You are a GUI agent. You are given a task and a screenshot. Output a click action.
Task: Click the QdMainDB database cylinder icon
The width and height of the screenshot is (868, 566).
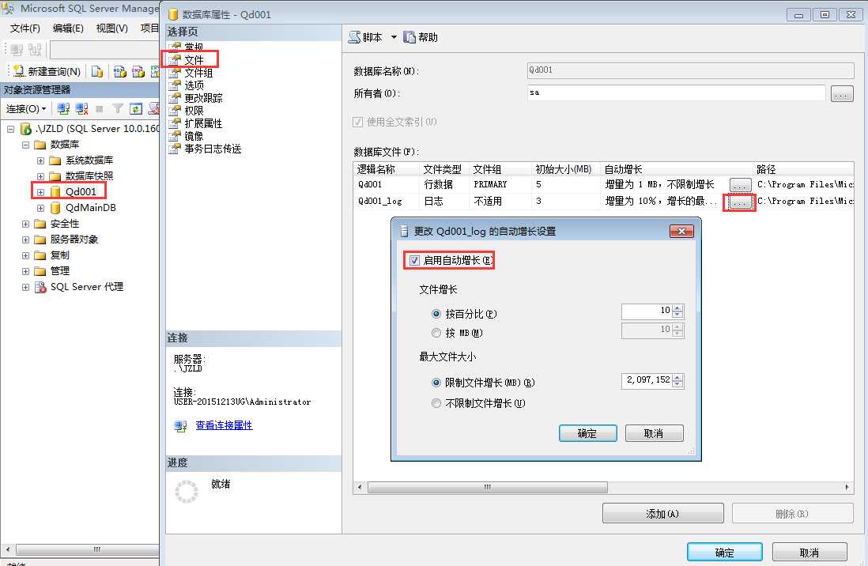(x=55, y=208)
